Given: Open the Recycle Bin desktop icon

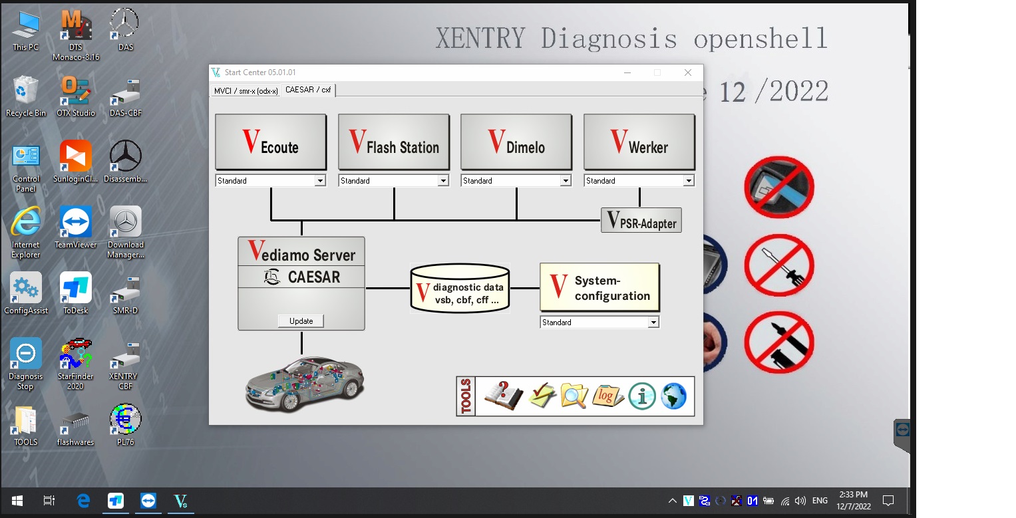Looking at the screenshot, I should (26, 96).
